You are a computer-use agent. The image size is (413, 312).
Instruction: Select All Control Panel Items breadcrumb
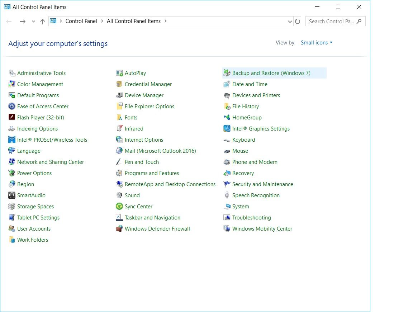[133, 21]
